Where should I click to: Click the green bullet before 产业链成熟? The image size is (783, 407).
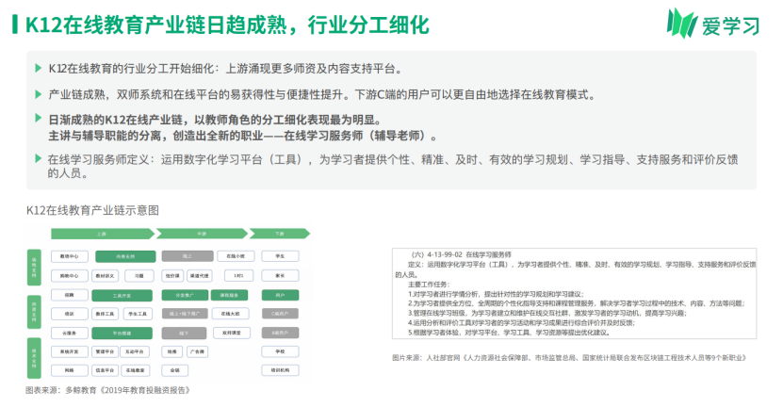click(39, 95)
